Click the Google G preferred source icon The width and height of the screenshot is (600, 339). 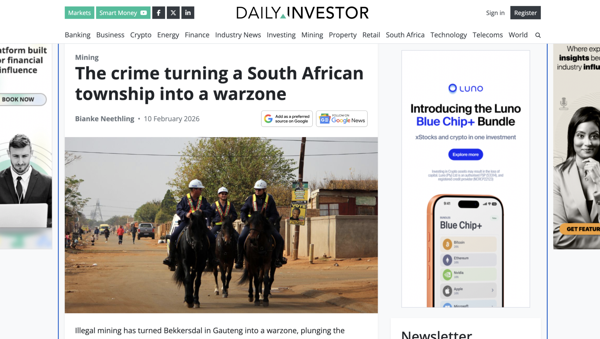tap(268, 119)
